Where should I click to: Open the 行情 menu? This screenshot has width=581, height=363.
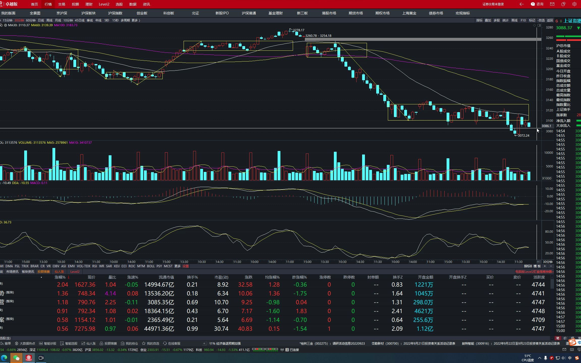tap(48, 4)
